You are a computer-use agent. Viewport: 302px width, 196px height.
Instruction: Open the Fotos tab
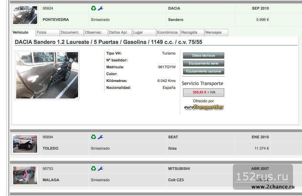point(47,33)
